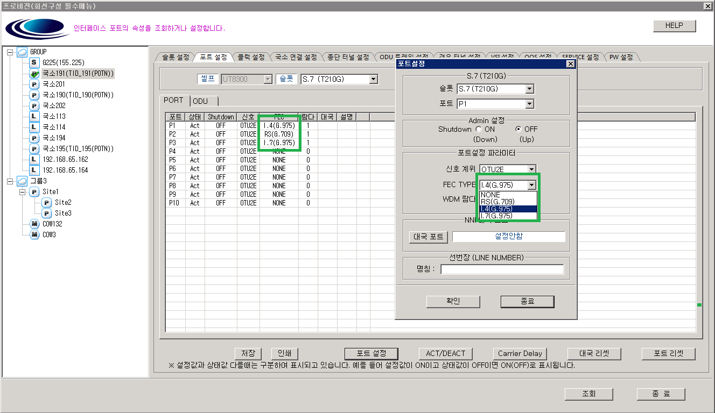
Task: Click the L icon of 192.168.65.162
Action: (34, 159)
